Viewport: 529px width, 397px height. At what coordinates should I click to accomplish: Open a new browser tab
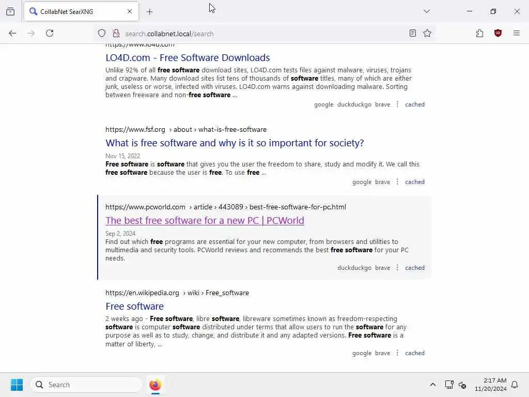point(150,12)
